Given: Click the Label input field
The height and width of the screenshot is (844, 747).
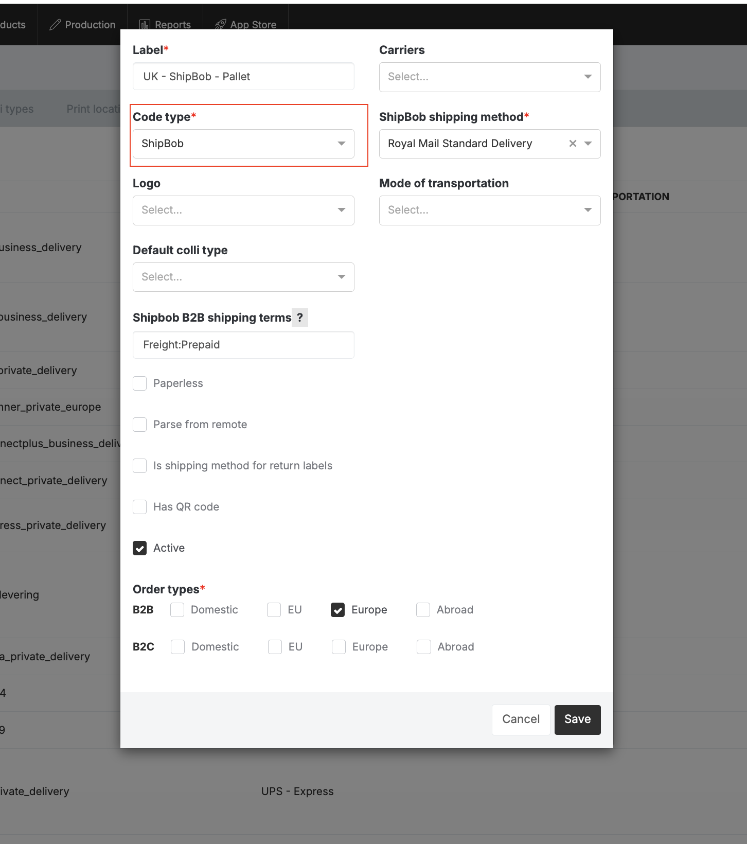Looking at the screenshot, I should [243, 77].
